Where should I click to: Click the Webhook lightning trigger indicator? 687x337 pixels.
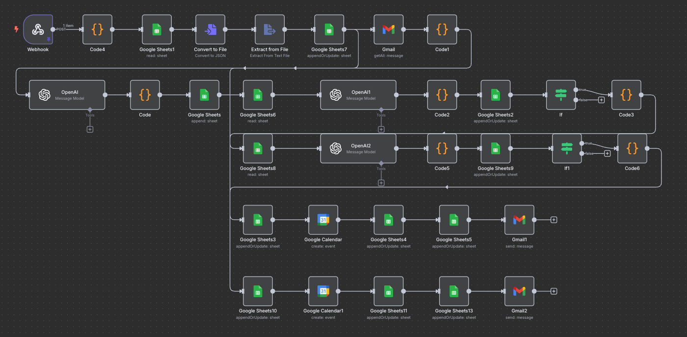click(16, 29)
